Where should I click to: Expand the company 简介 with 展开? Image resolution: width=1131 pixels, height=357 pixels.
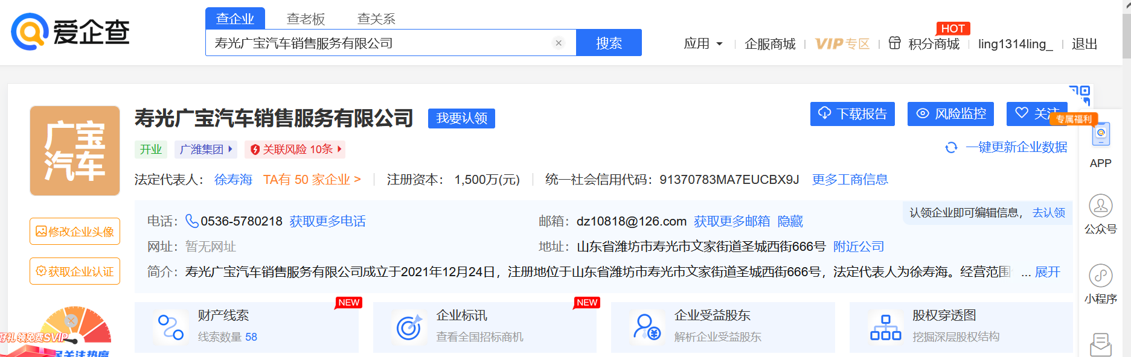[1047, 272]
